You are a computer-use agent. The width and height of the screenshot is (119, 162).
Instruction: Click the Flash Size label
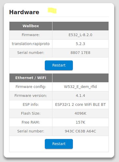[31, 113]
